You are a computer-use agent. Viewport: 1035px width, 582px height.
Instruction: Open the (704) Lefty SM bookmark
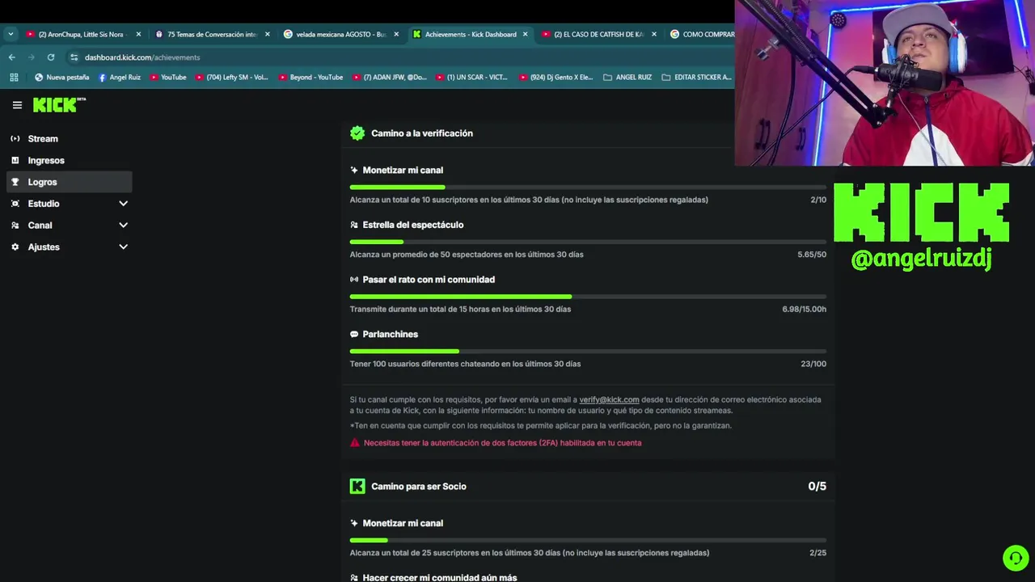pos(231,78)
